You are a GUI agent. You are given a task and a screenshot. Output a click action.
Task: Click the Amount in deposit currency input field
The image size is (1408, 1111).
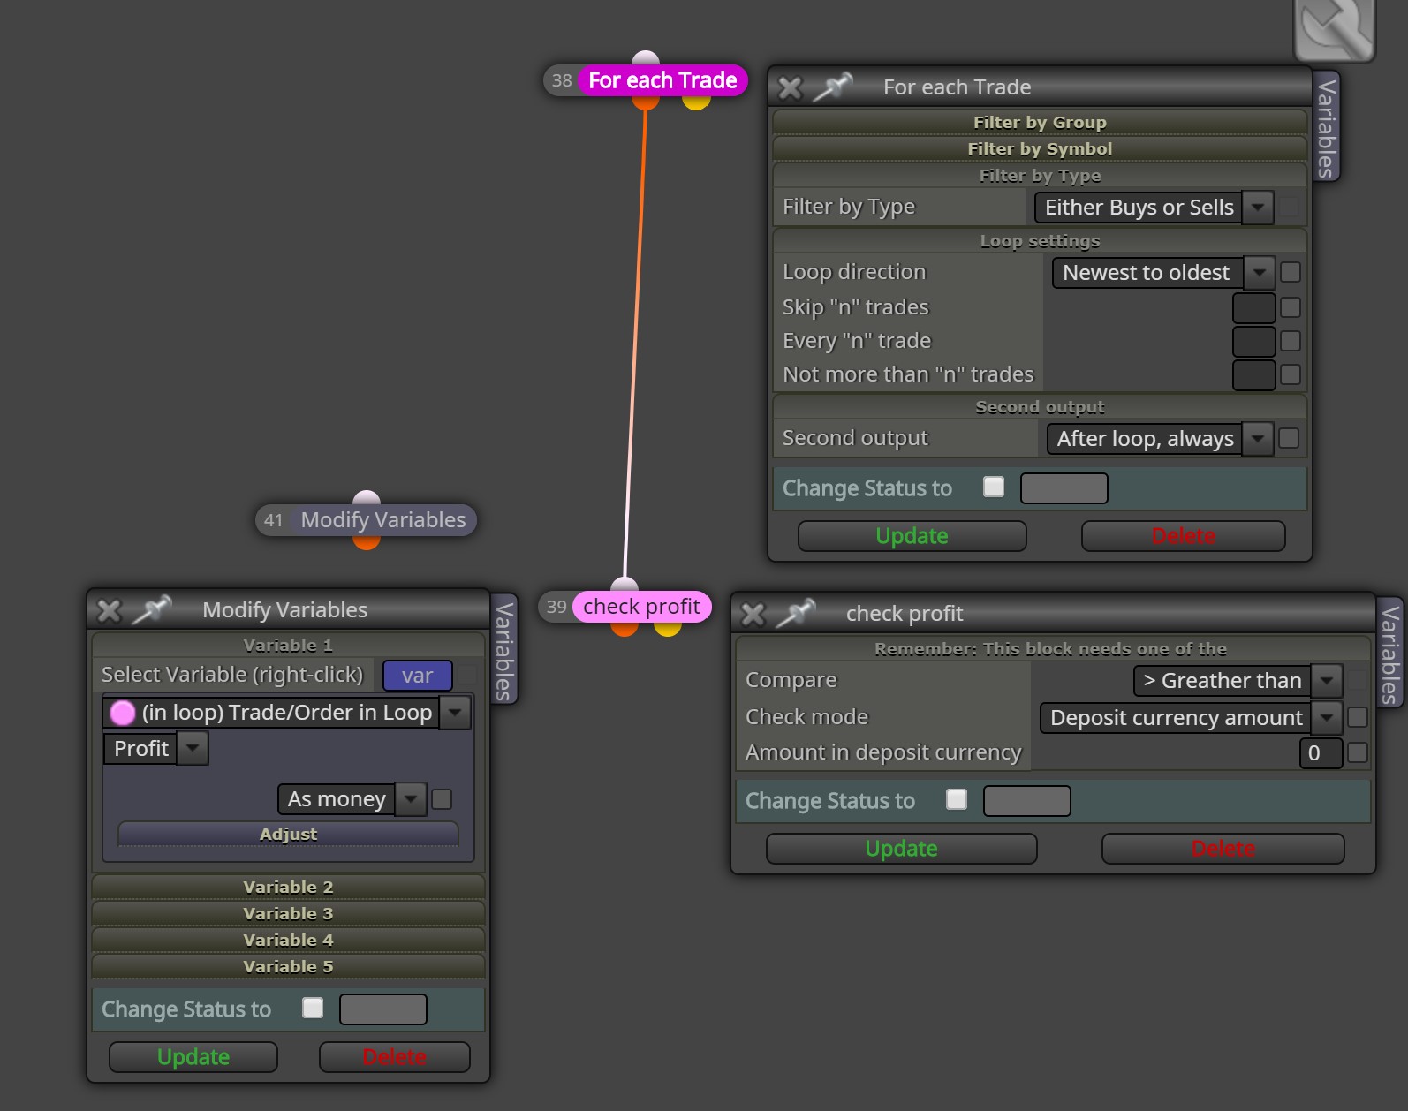coord(1321,753)
